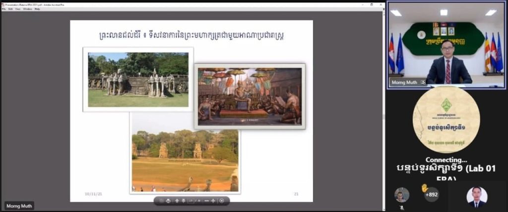Click the Connecting... status text
The height and width of the screenshot is (212, 508).
pos(446,160)
